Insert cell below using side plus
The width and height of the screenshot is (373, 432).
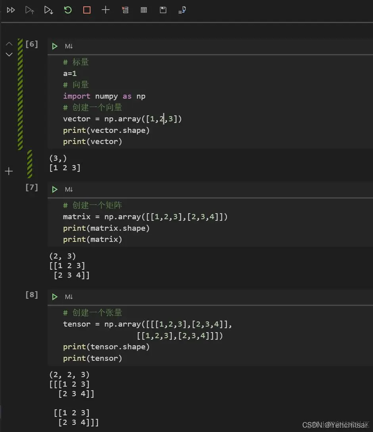click(9, 171)
